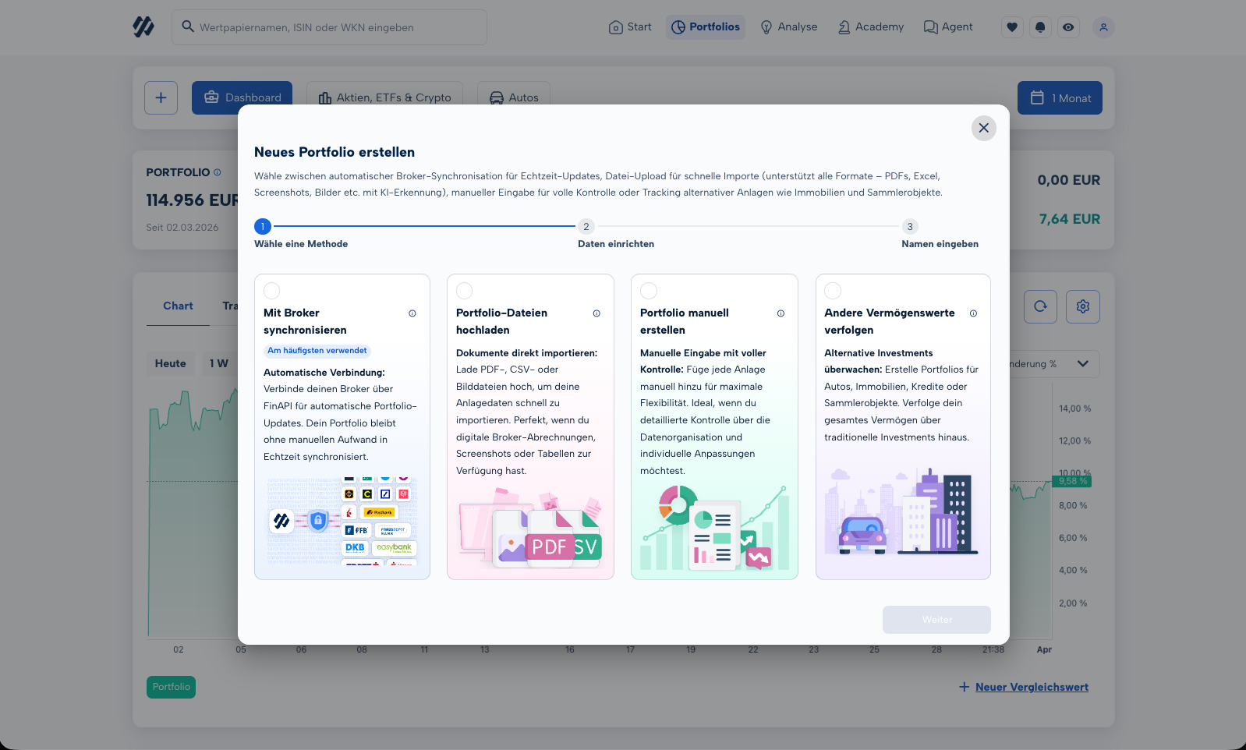1246x750 pixels.
Task: Toggle the eye visibility icon in header
Action: coord(1068,27)
